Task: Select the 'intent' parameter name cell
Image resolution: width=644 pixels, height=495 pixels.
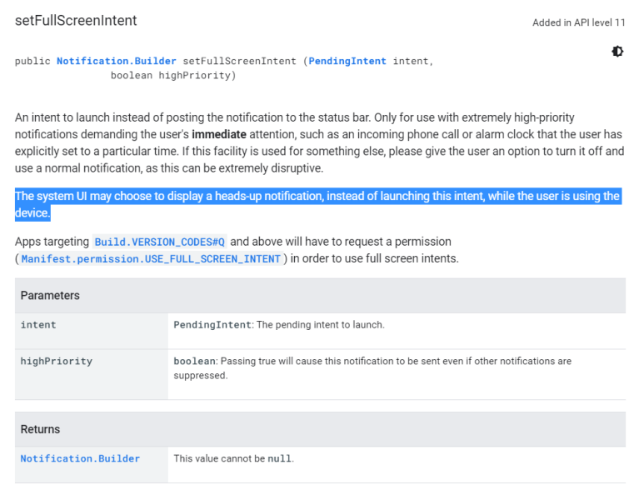Action: [38, 325]
